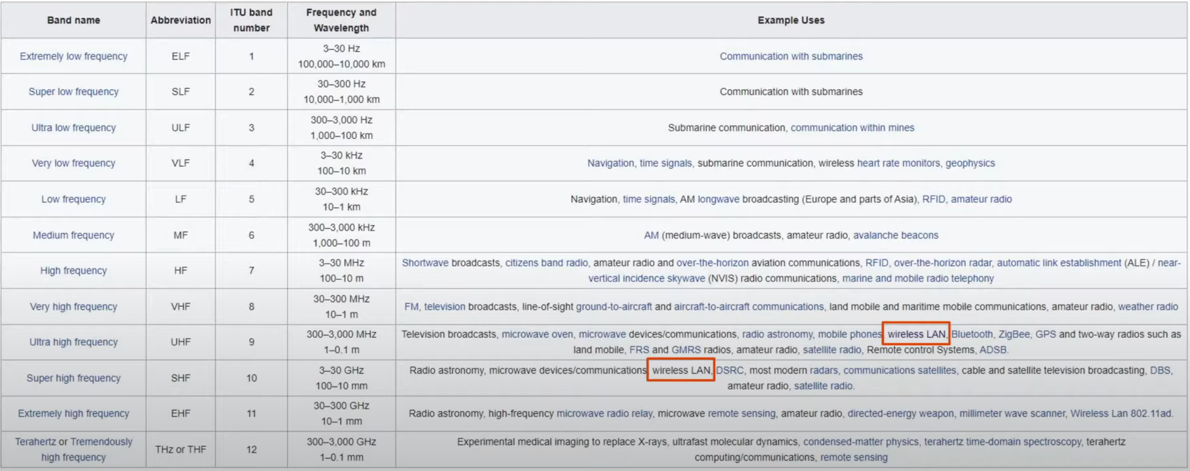Open the "Extremely low frequency" band link
The width and height of the screenshot is (1190, 471).
(73, 56)
